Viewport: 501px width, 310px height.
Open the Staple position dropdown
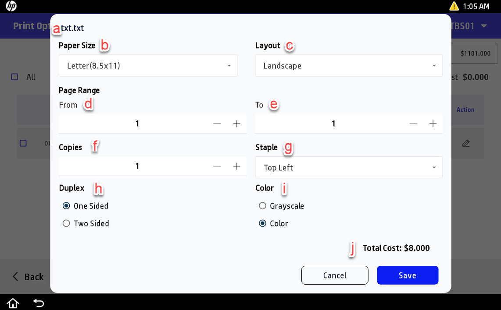[349, 168]
